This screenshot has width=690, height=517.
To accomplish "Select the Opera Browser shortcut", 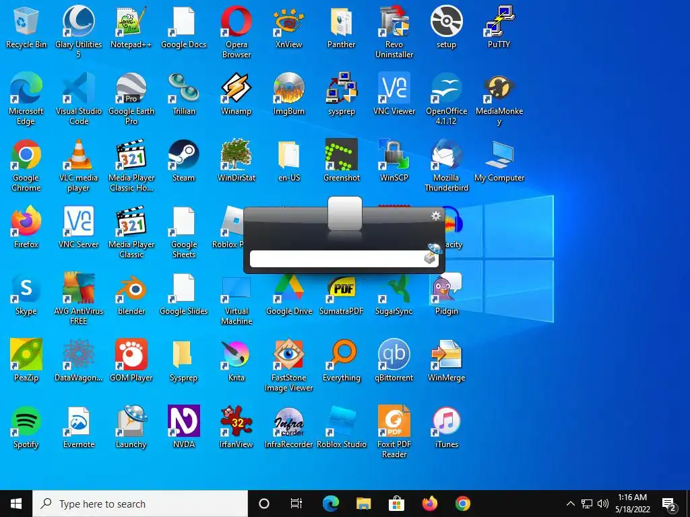I will pos(237,32).
